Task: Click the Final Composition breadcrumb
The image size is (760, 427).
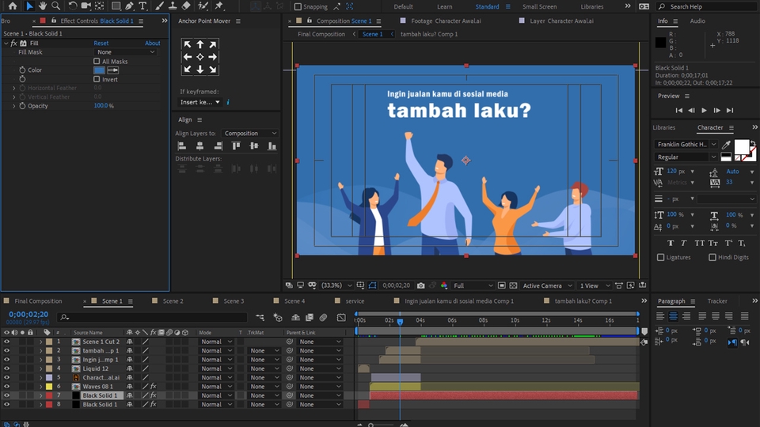Action: click(321, 34)
